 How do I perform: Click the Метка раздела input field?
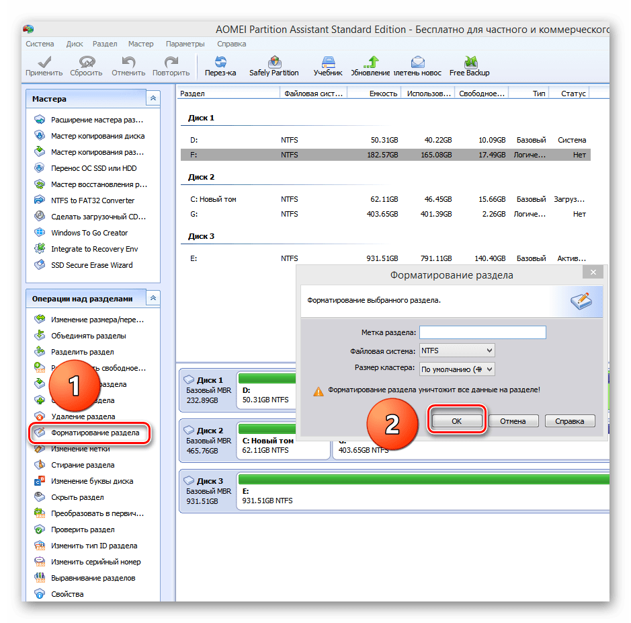tap(482, 332)
